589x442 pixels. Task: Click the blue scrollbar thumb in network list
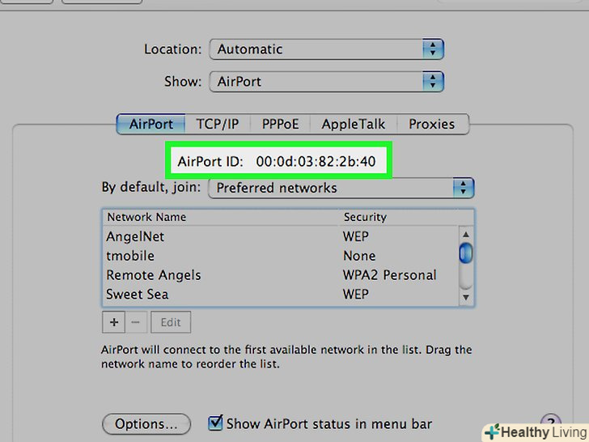pyautogui.click(x=466, y=253)
